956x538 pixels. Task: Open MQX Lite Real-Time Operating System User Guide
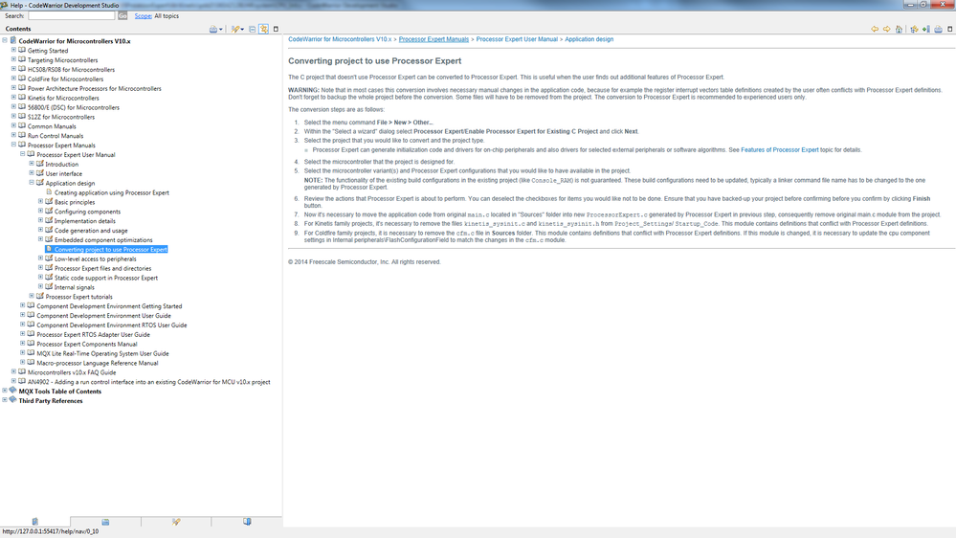(102, 353)
